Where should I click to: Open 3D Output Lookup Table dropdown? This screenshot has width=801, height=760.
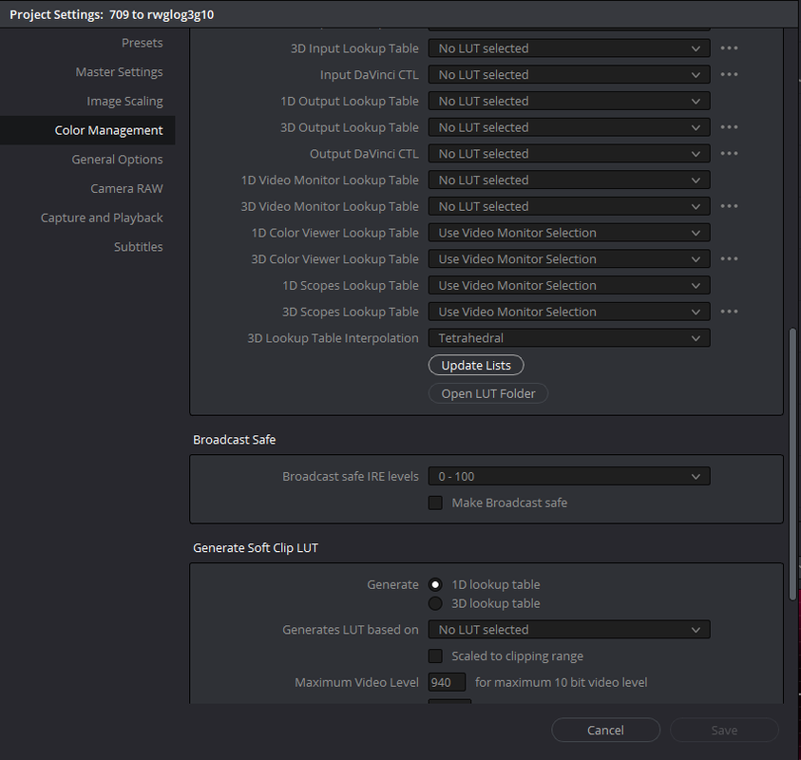point(569,127)
